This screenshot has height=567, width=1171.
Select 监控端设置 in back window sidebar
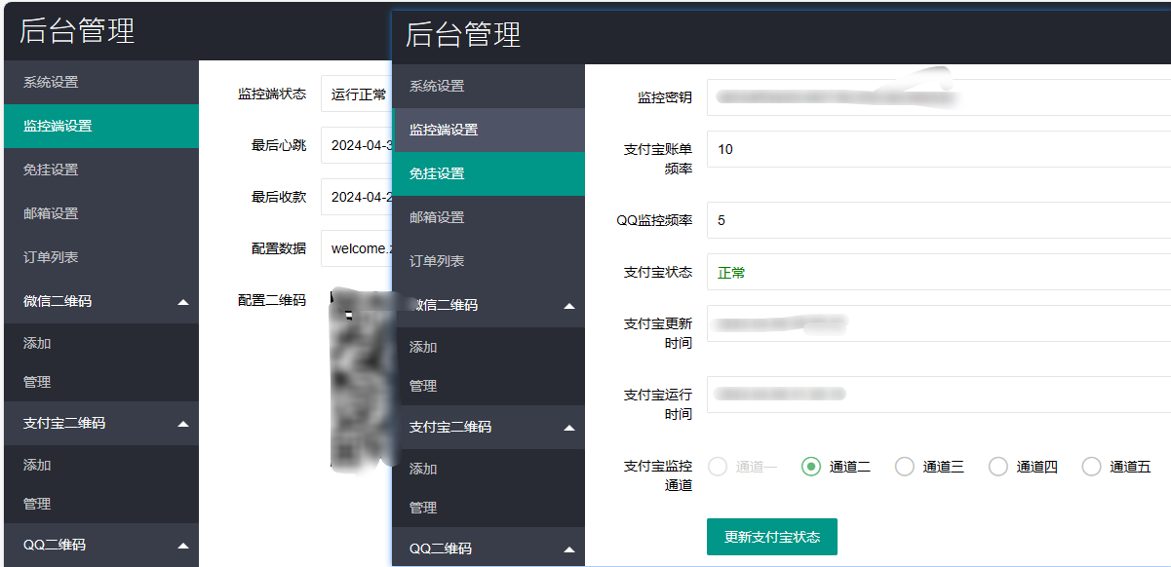pos(99,126)
